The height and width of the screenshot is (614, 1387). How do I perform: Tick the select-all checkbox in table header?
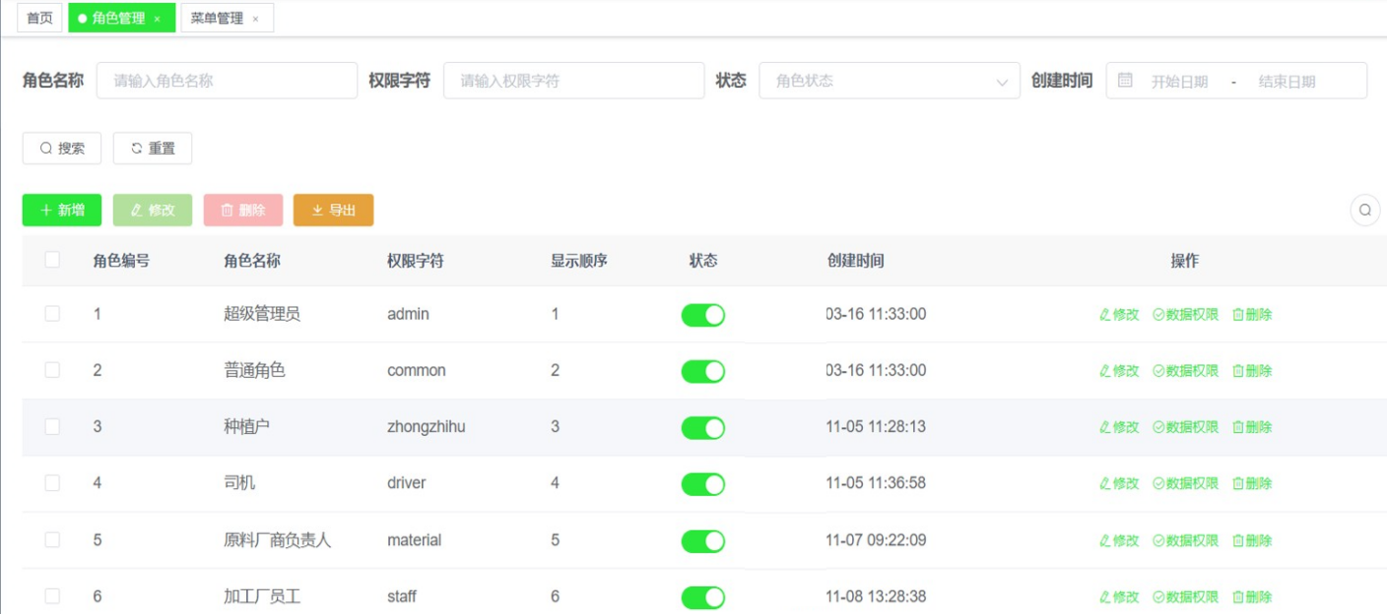pyautogui.click(x=52, y=260)
